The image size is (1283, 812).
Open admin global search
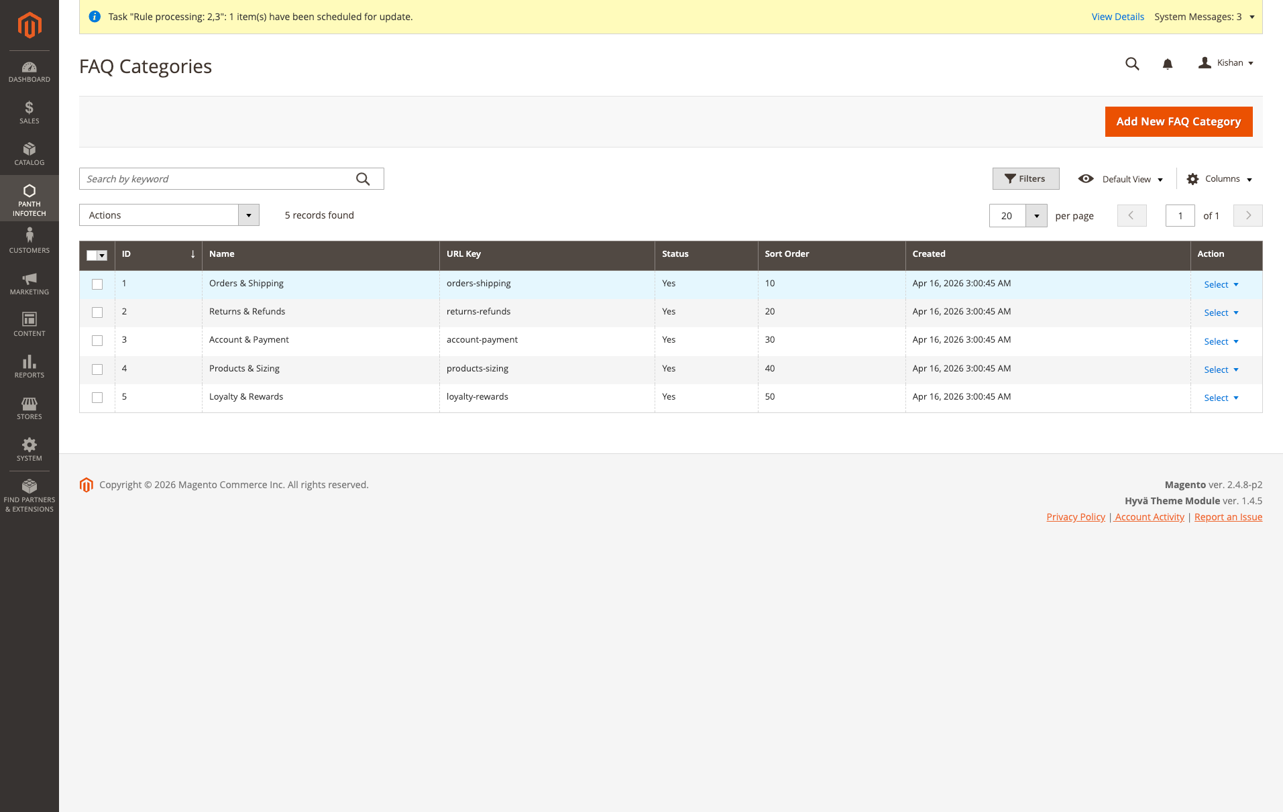(x=1131, y=64)
